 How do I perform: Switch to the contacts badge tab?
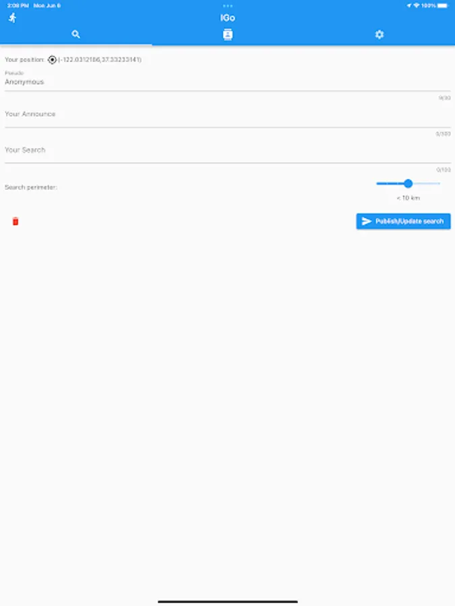[228, 35]
